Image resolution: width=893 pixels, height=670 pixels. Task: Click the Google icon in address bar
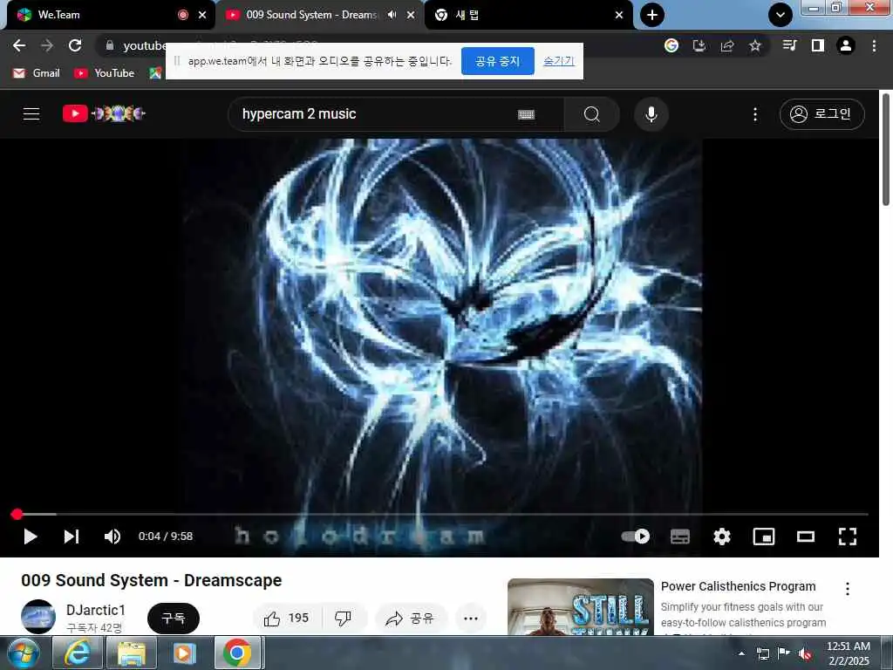click(x=671, y=45)
